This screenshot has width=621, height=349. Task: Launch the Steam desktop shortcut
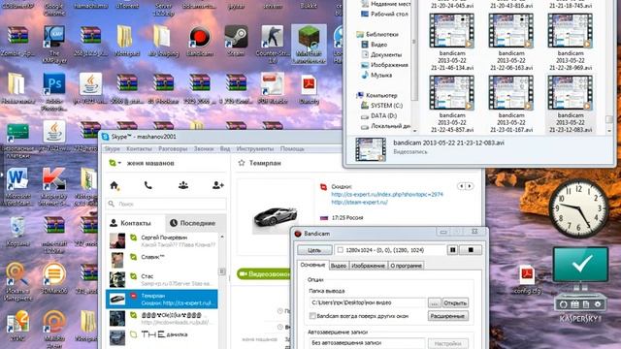[236, 41]
